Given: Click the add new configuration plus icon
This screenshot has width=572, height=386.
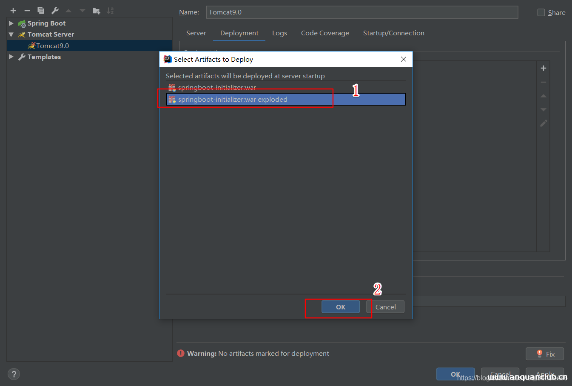Looking at the screenshot, I should point(13,11).
